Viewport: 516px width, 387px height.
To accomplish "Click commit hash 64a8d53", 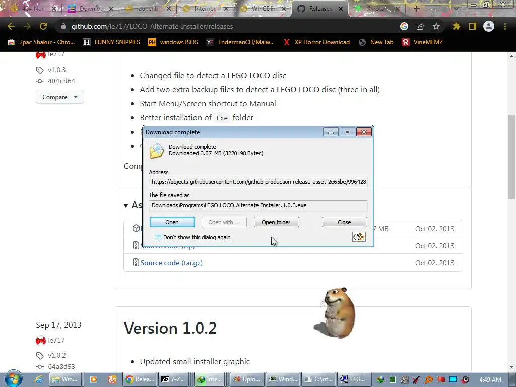I will [61, 367].
